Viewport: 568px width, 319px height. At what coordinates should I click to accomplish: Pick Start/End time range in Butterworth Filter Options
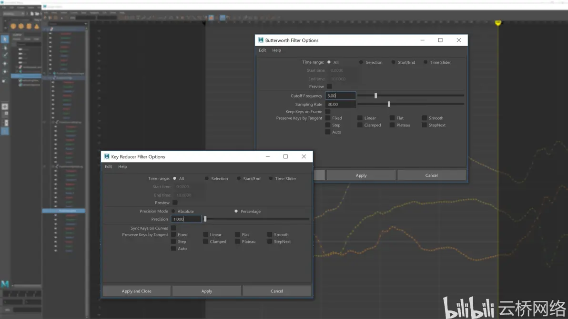(394, 62)
